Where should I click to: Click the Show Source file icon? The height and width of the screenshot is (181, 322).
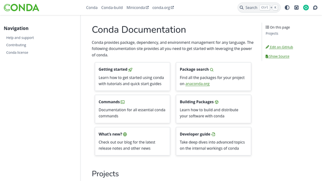click(267, 56)
